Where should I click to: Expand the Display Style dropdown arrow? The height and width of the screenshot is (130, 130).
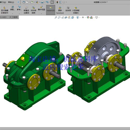tap(80, 17)
